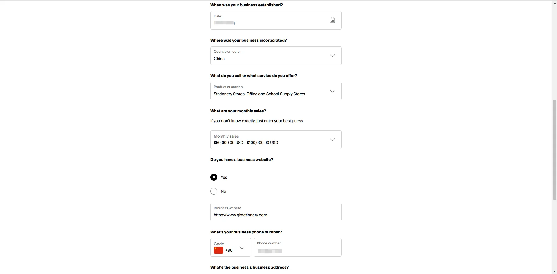Click the China flag icon in Code field
The height and width of the screenshot is (274, 557).
click(x=218, y=250)
